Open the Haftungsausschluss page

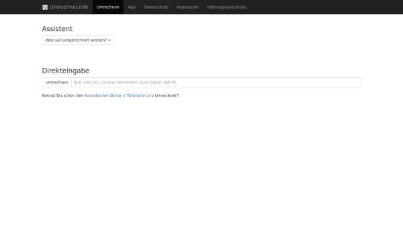tap(226, 7)
